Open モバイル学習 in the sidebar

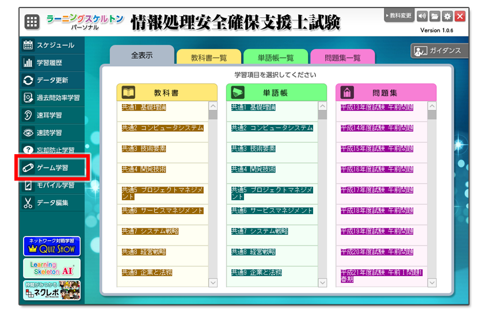(x=52, y=185)
